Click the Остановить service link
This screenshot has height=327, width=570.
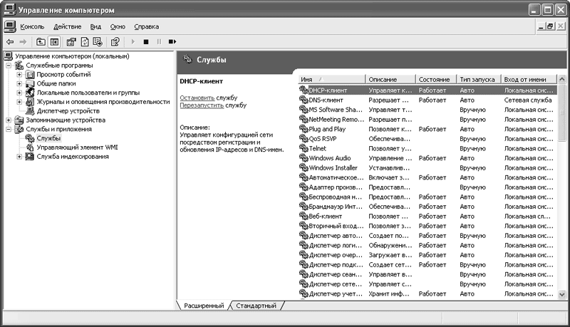(x=197, y=97)
